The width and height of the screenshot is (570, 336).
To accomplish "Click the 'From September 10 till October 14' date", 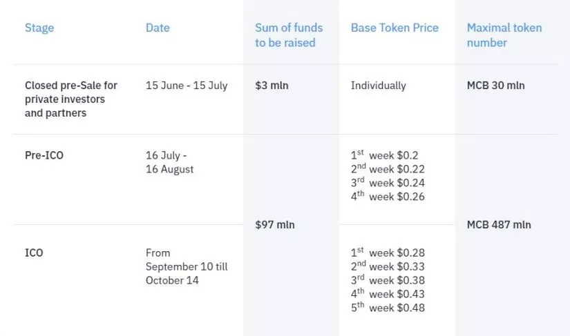I will [x=187, y=266].
